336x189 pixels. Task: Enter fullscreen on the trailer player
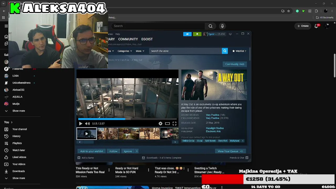point(175,124)
